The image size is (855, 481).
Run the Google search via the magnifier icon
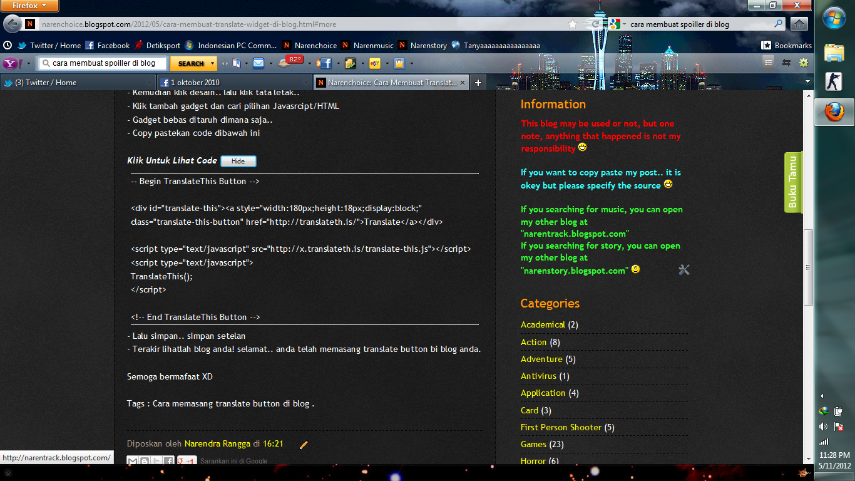[x=779, y=24]
